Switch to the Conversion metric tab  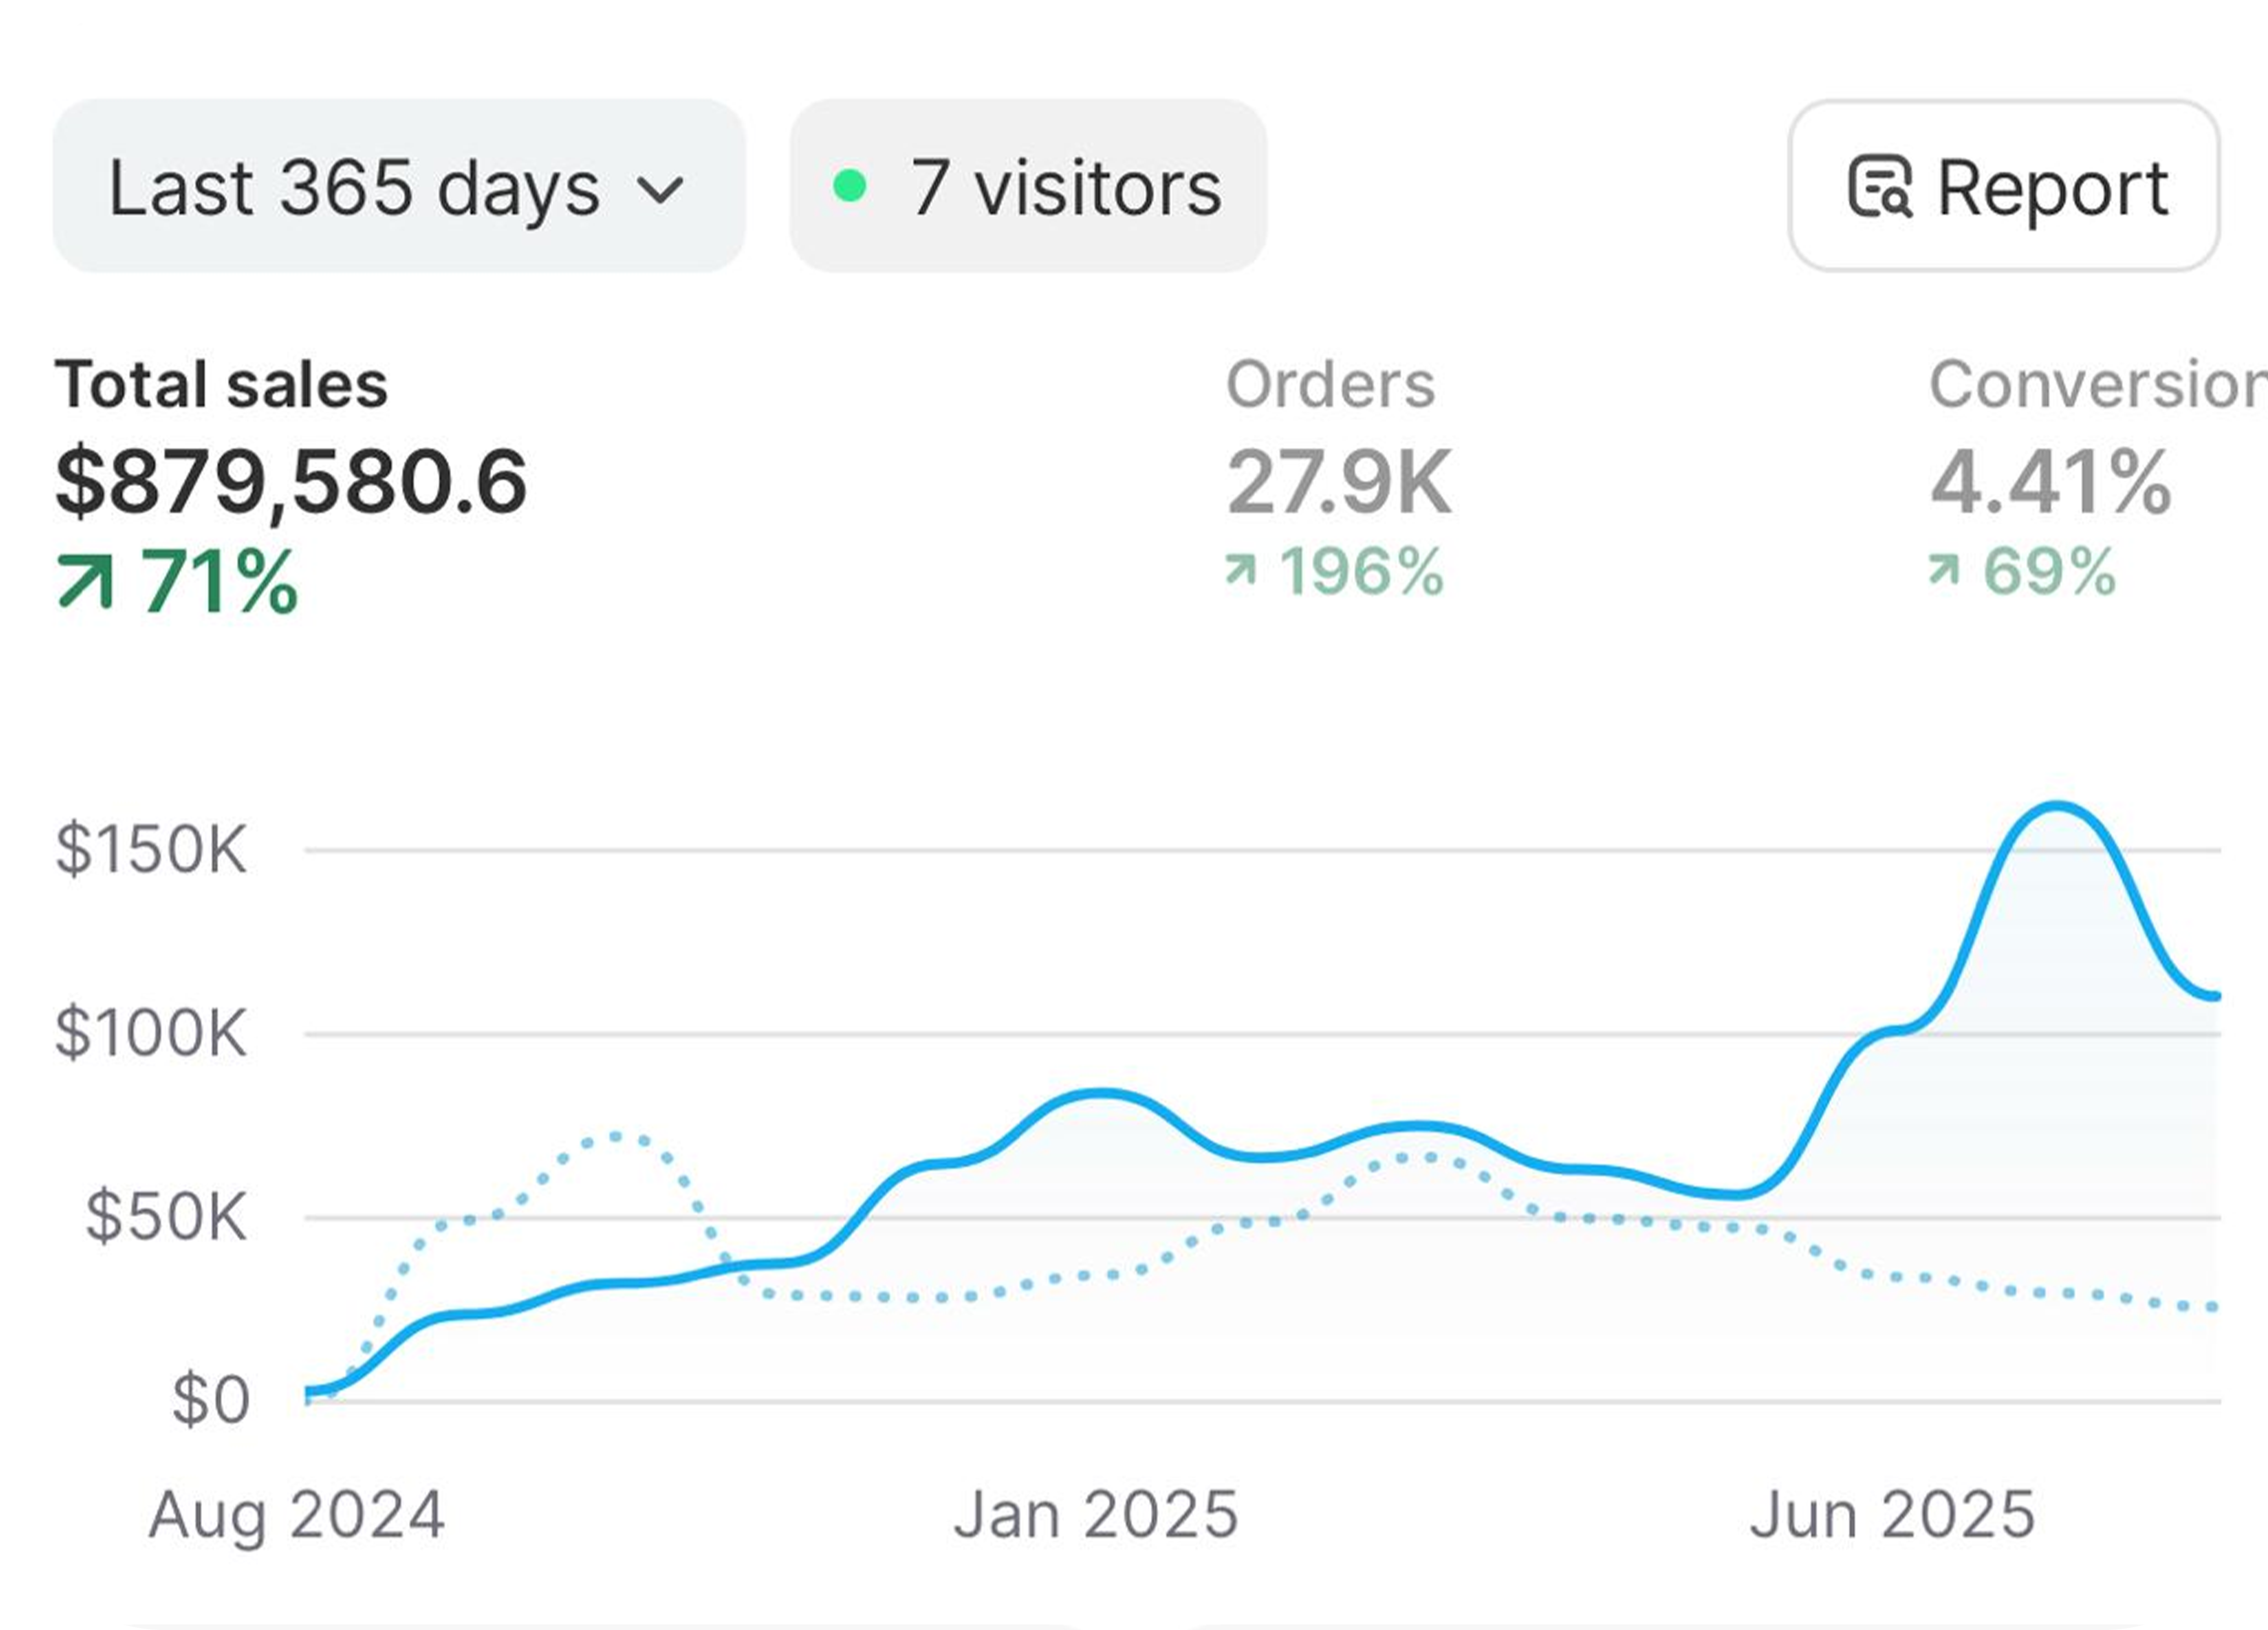(x=2095, y=385)
